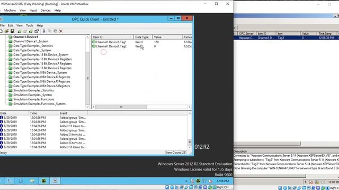Click the OPC Server column header in right window
This screenshot has width=339, height=190.
(246, 34)
